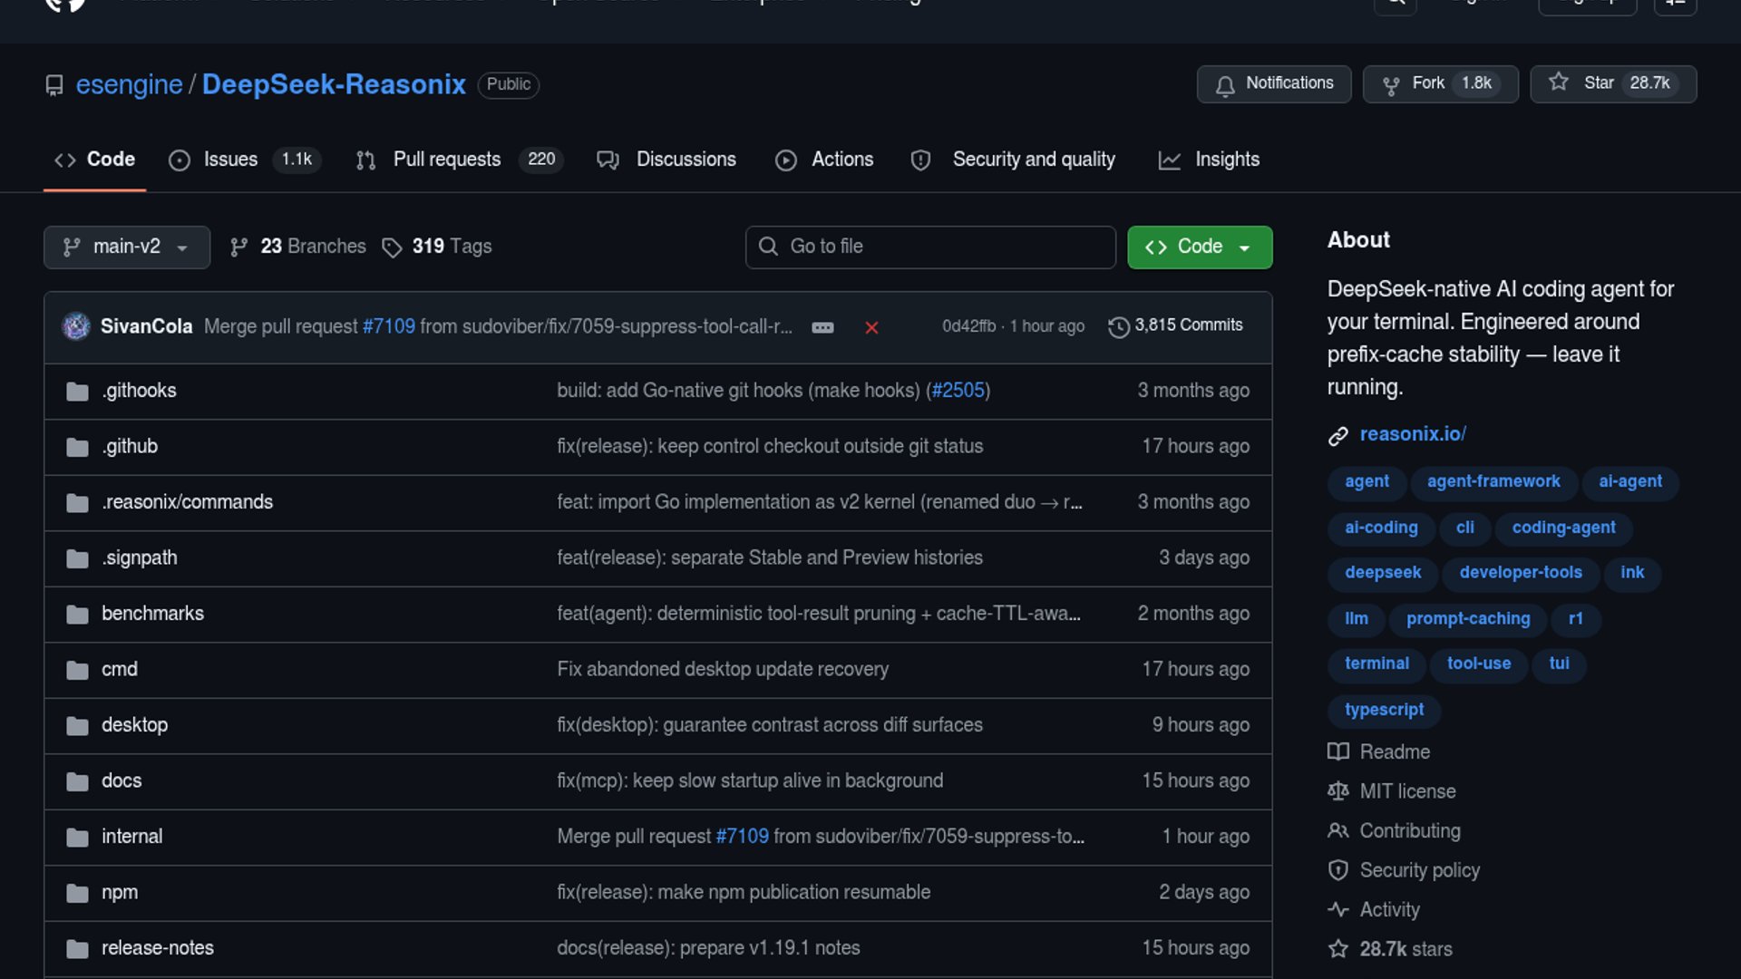
Task: View the 319 Tags link
Action: [x=437, y=247]
